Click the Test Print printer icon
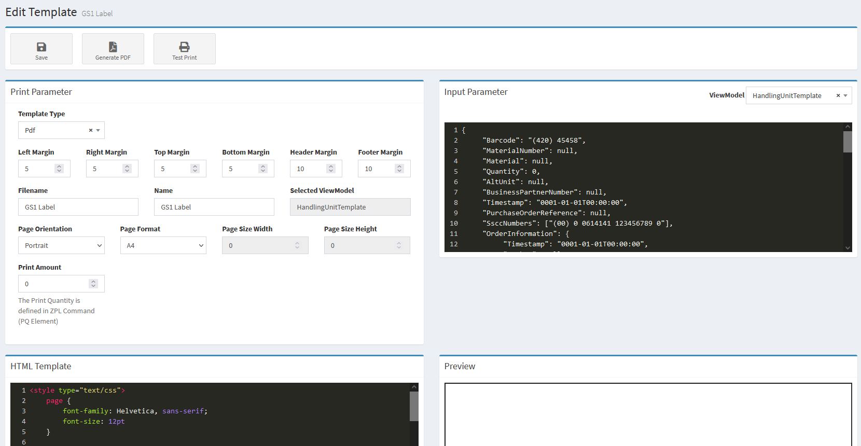 pos(184,47)
